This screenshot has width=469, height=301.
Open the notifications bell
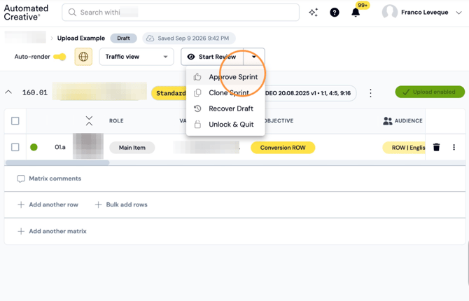click(x=356, y=13)
